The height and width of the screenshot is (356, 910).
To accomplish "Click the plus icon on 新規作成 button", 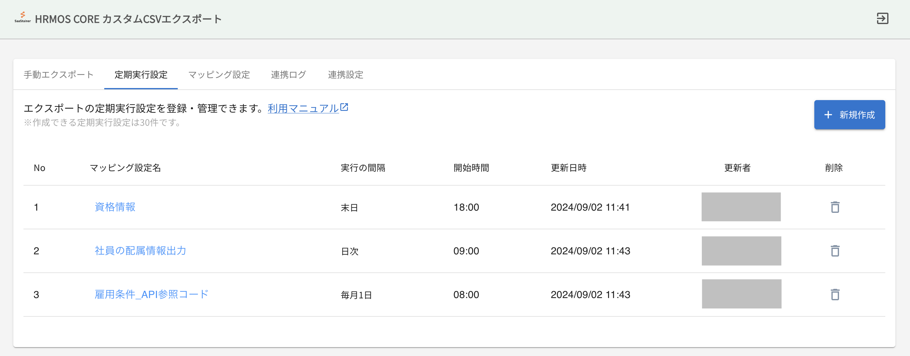I will (x=828, y=114).
